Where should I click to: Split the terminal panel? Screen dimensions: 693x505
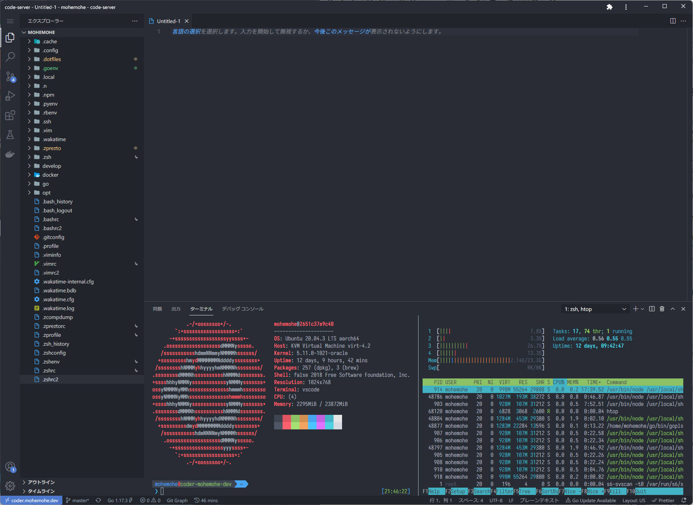click(652, 309)
